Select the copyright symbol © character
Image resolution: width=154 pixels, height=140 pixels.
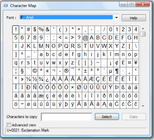[35, 71]
